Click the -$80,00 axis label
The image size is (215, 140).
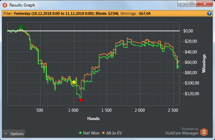(190, 73)
